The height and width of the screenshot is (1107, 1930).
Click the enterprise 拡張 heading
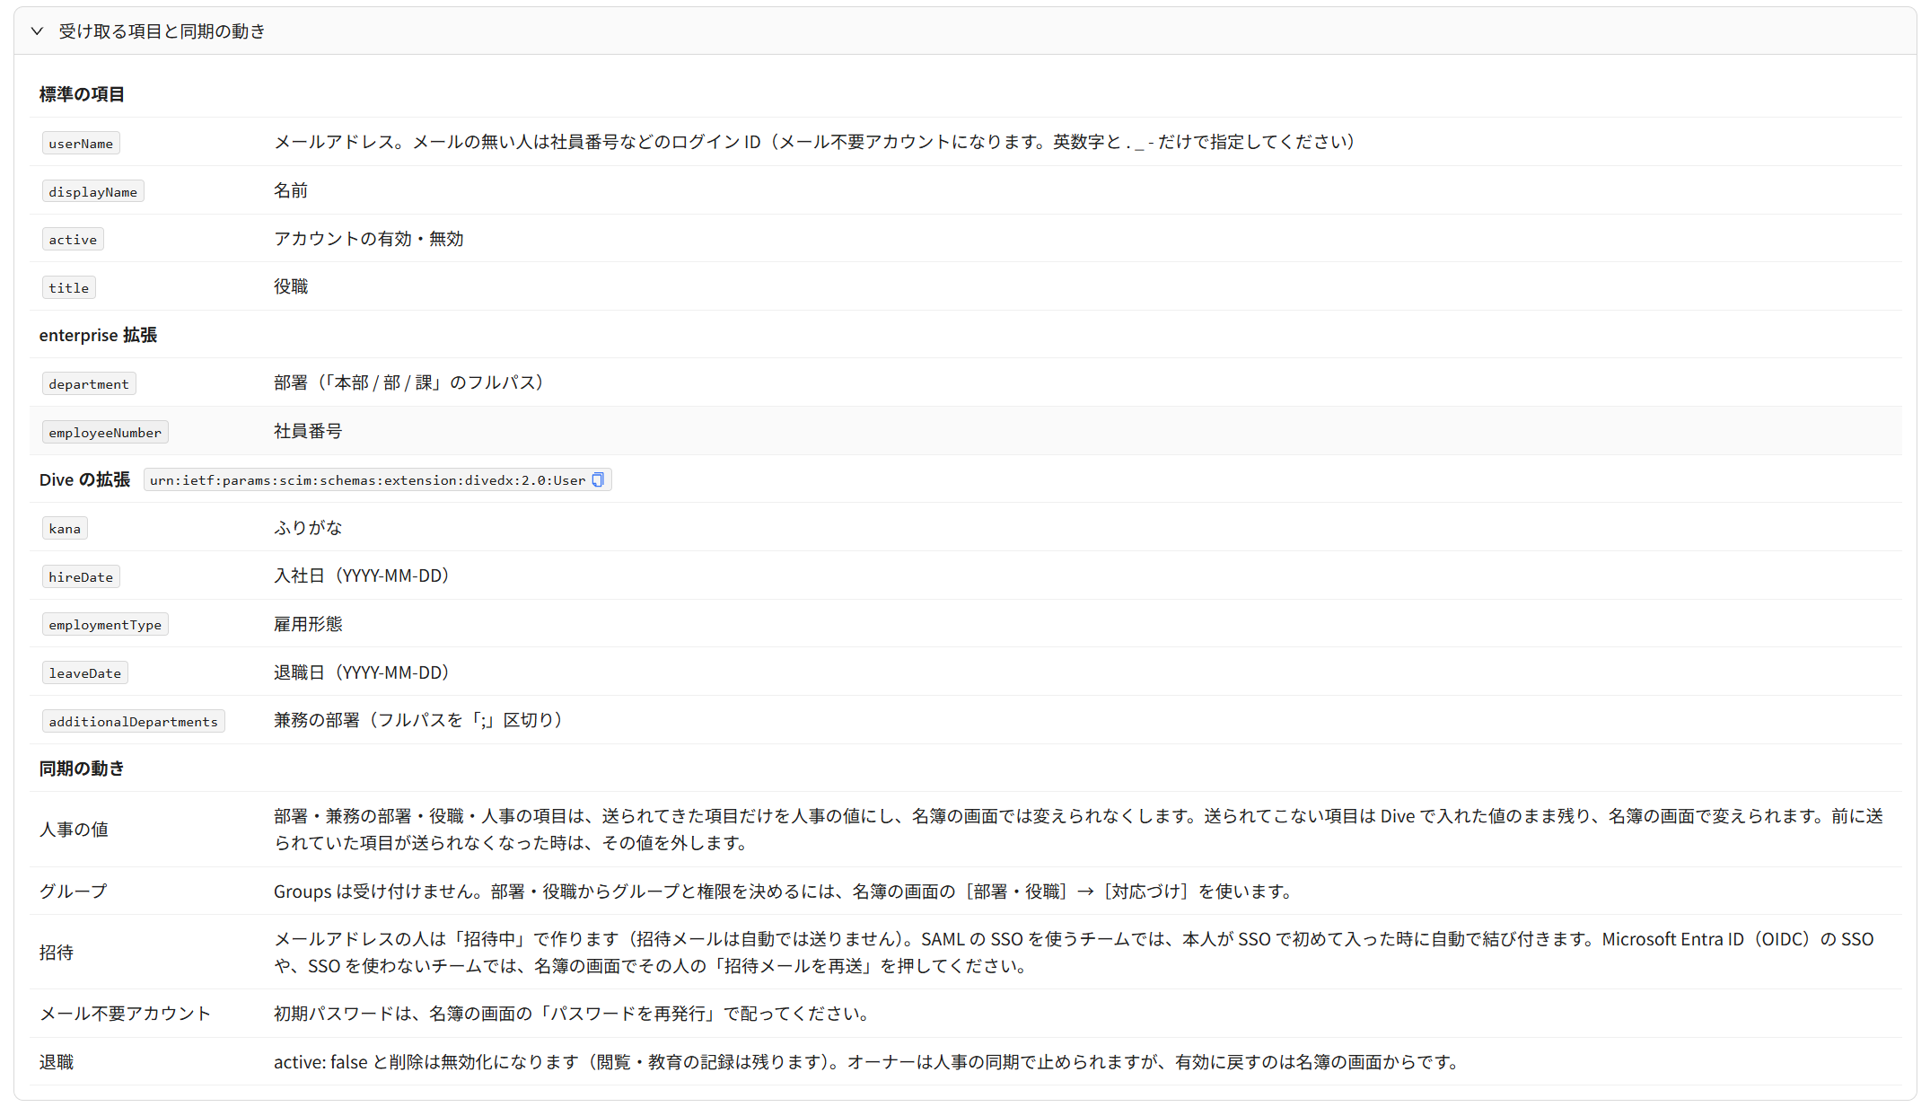(98, 335)
